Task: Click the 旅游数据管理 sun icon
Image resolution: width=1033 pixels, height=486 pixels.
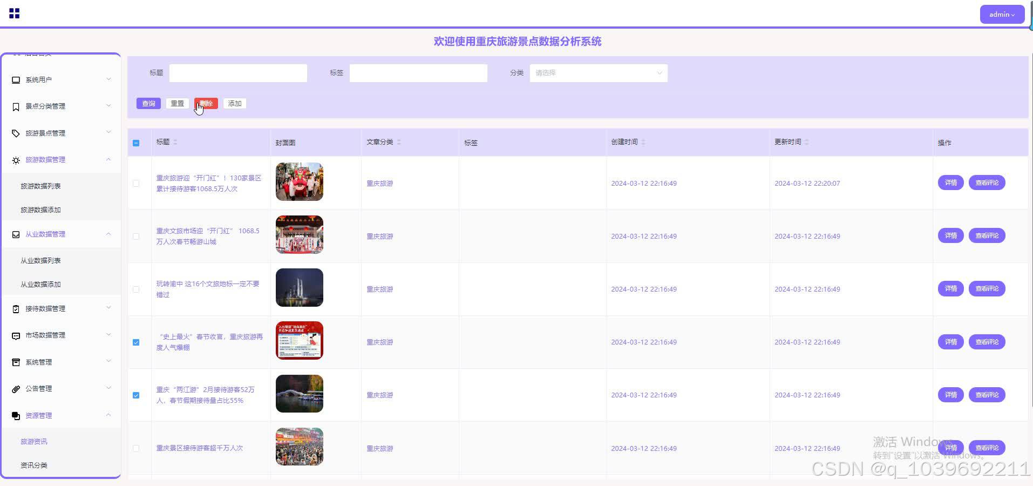Action: (16, 160)
